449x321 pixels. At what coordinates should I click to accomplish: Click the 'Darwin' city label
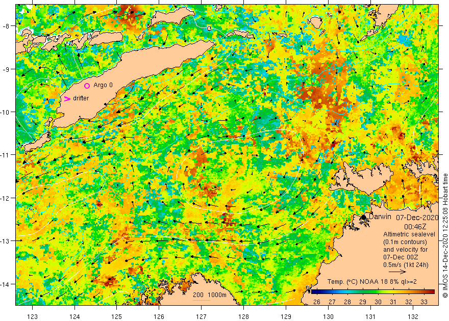(380, 217)
